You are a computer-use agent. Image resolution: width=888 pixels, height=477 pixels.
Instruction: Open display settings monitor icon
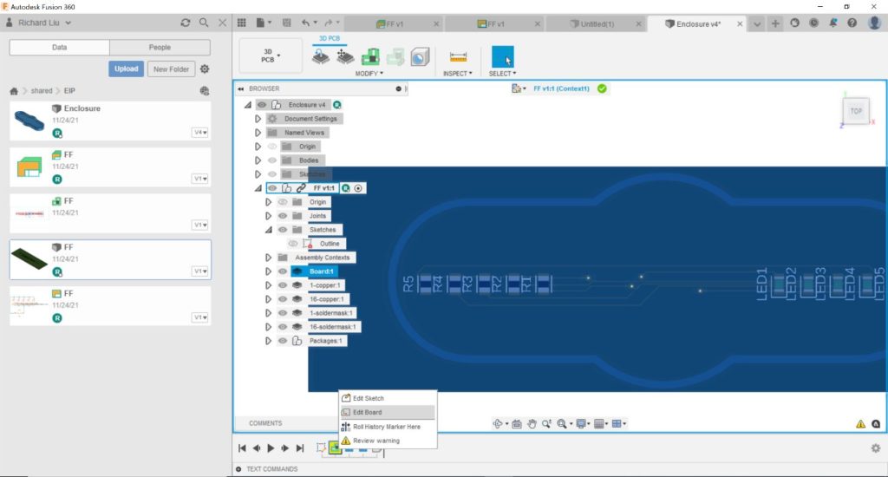coord(580,424)
